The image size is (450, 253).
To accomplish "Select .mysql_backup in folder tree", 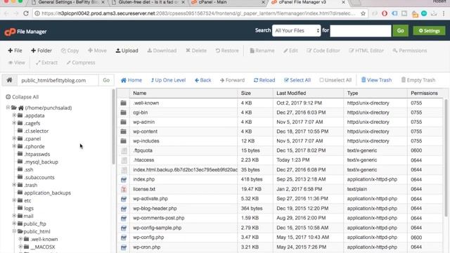I will pos(41,162).
